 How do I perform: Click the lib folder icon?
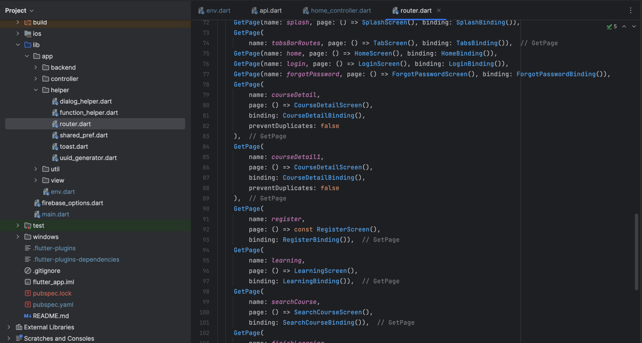(28, 45)
